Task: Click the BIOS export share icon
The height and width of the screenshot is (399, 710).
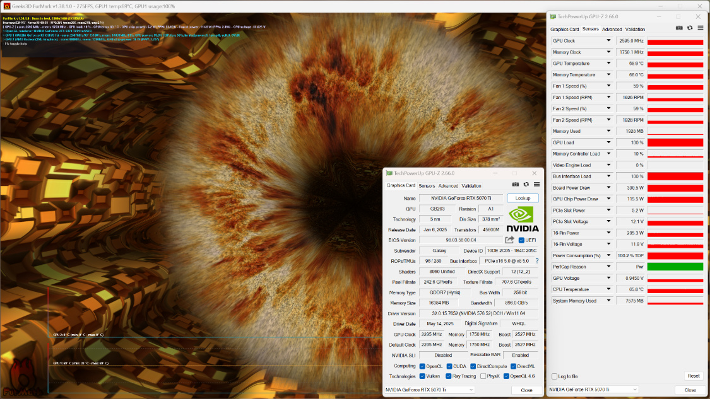Action: pyautogui.click(x=510, y=240)
